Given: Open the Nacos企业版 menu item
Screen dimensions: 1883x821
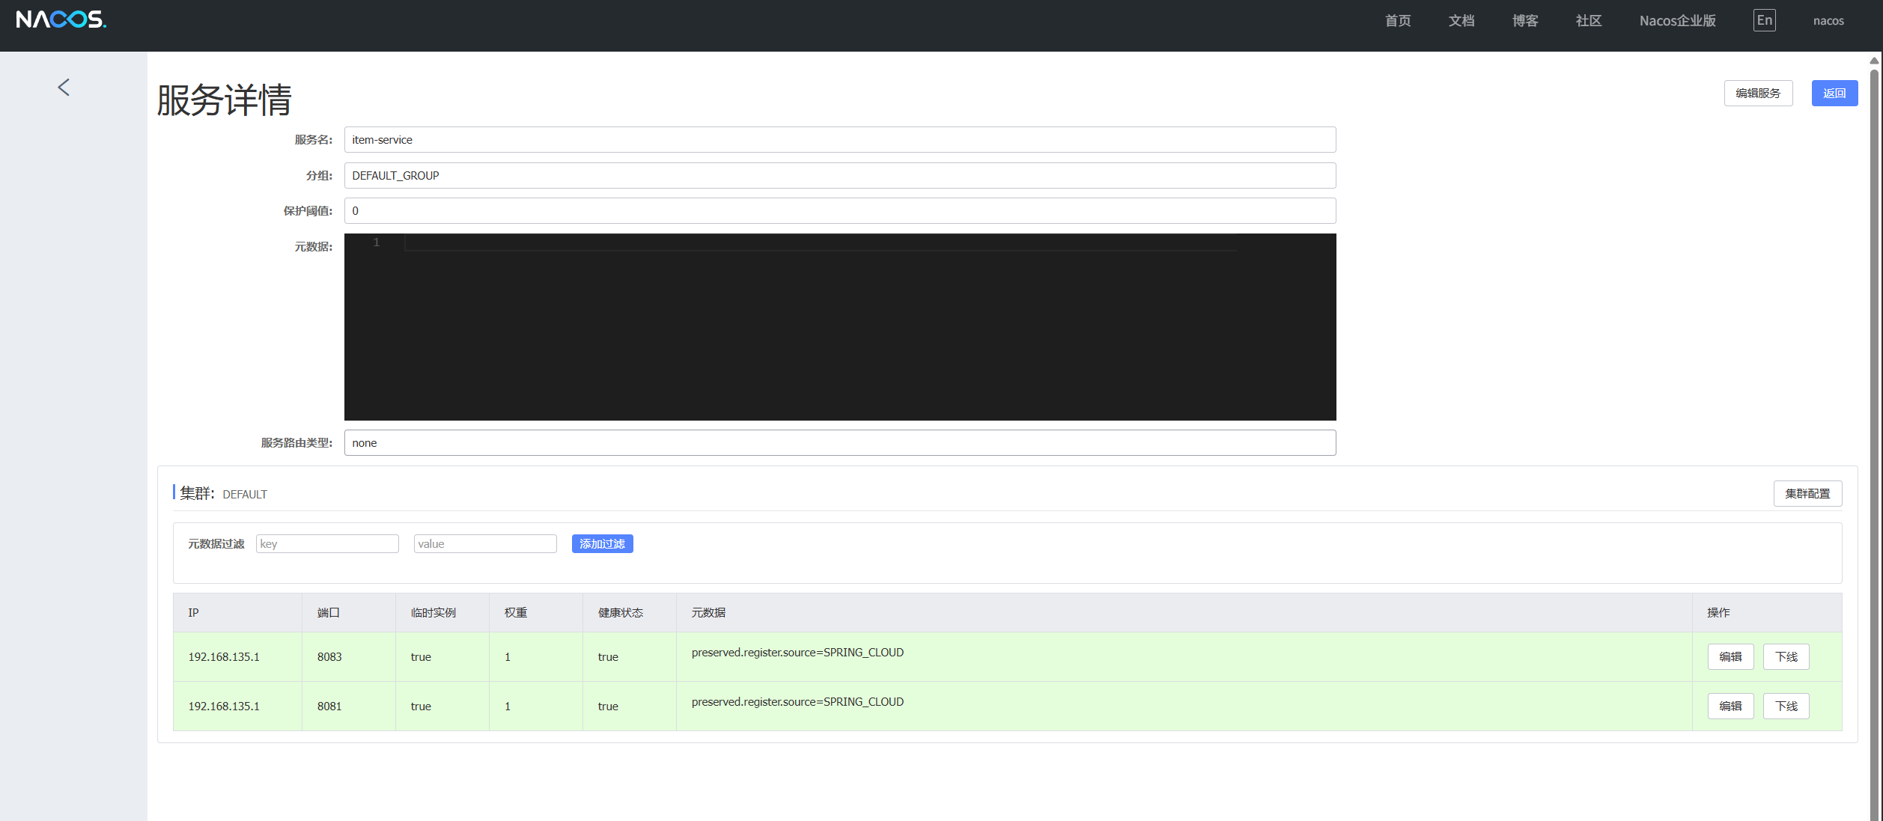Looking at the screenshot, I should (1677, 20).
